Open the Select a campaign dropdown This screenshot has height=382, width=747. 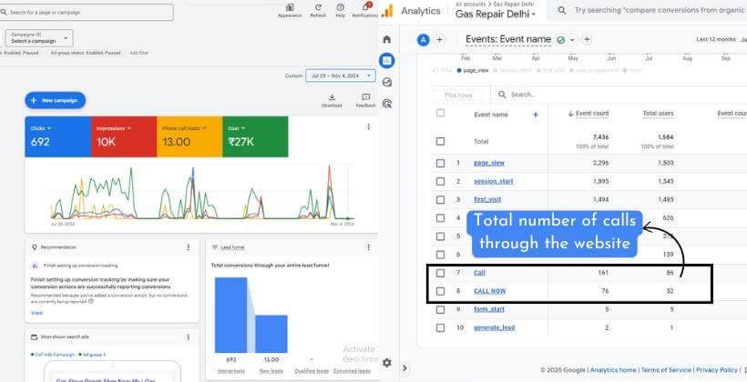click(x=39, y=38)
